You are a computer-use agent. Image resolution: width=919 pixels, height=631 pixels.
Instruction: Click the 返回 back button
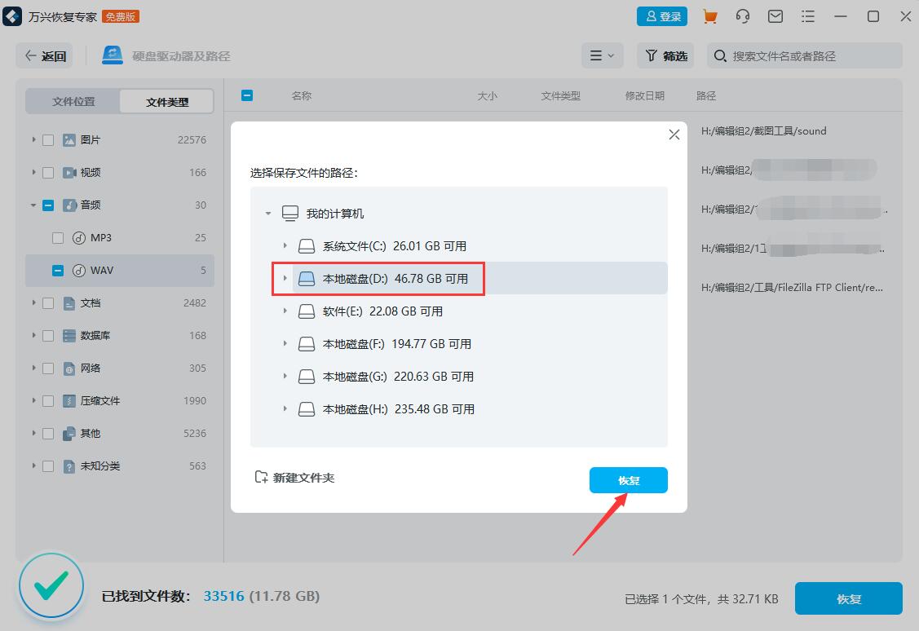[x=45, y=55]
